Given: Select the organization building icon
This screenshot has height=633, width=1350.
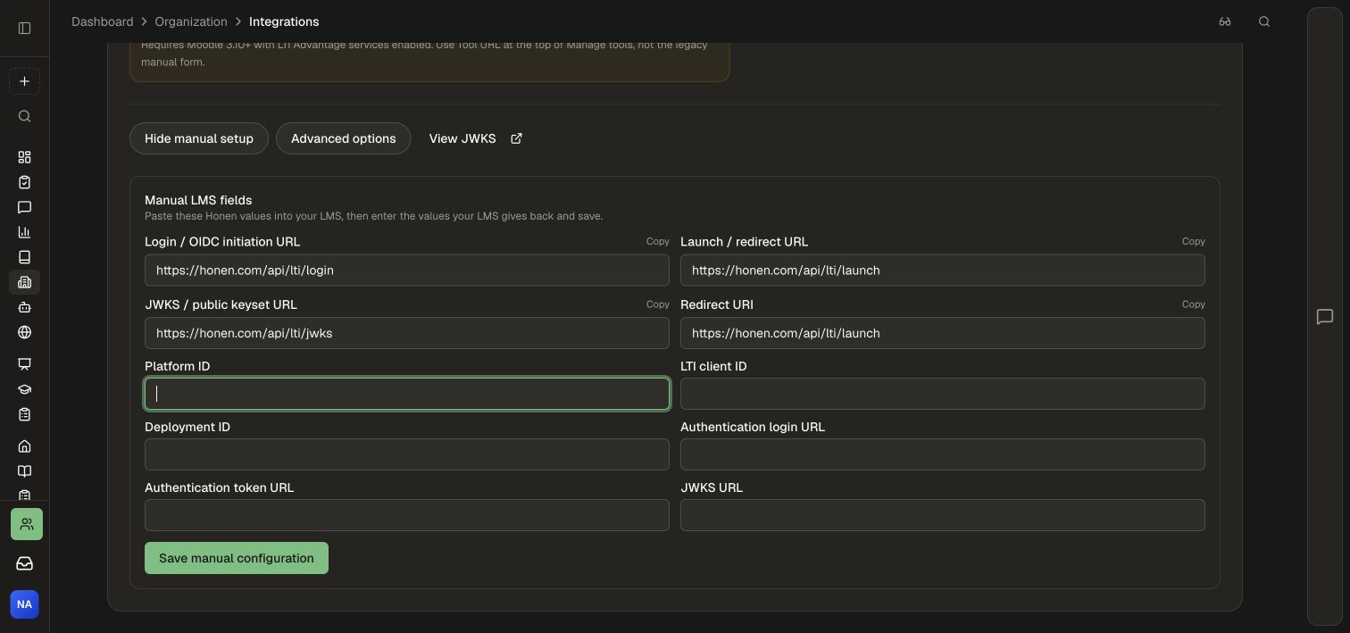Looking at the screenshot, I should click(24, 282).
